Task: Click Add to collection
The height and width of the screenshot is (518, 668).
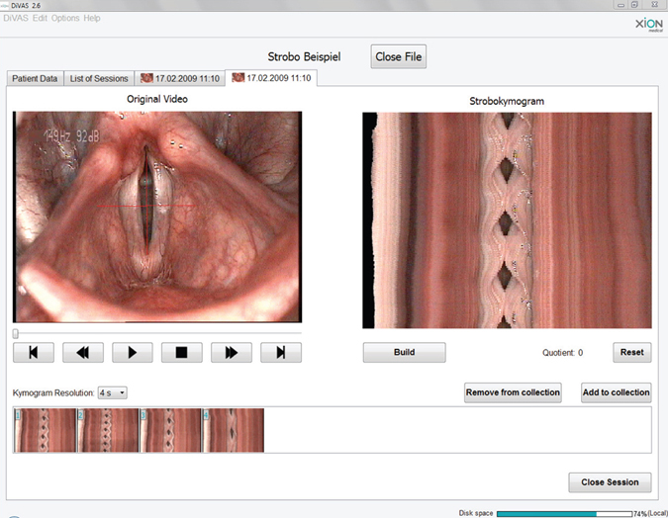Action: pyautogui.click(x=616, y=392)
